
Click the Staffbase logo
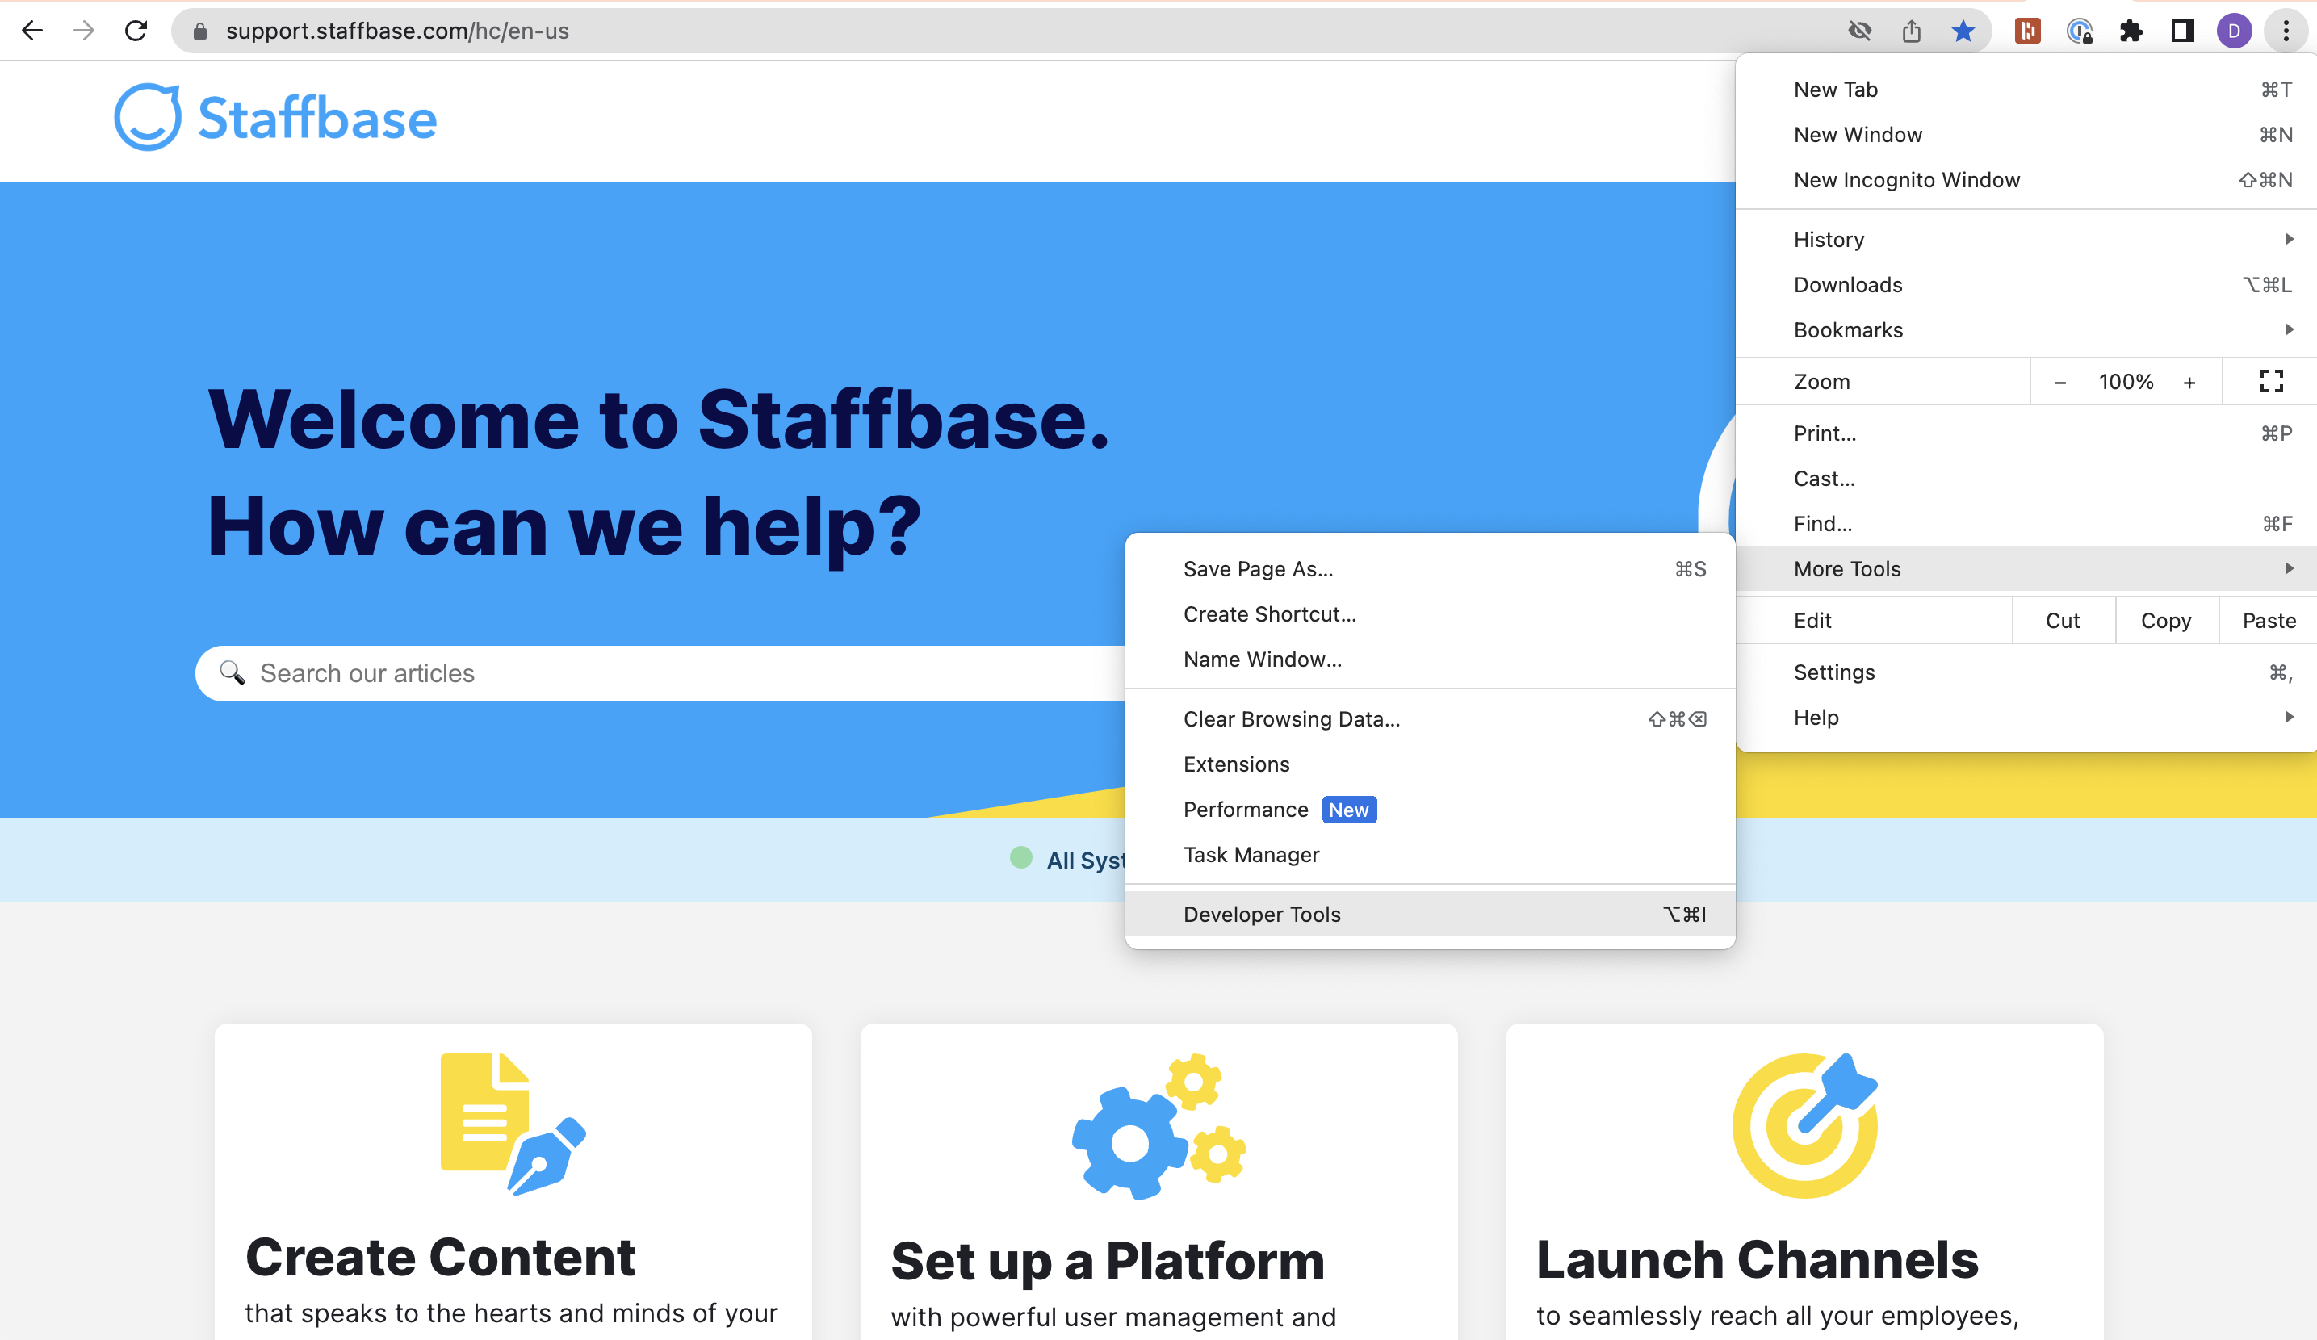(x=276, y=118)
